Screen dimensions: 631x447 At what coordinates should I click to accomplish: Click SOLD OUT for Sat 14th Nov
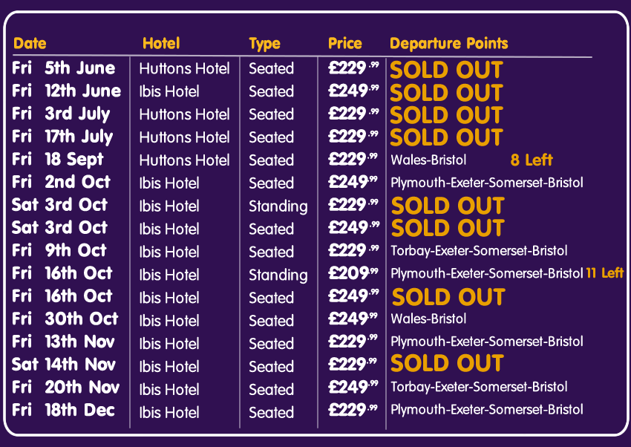click(x=447, y=364)
